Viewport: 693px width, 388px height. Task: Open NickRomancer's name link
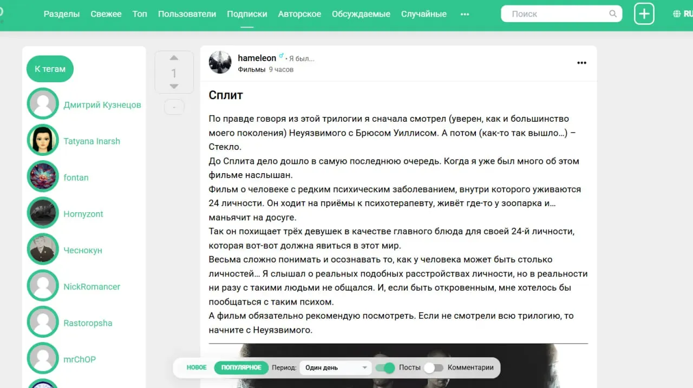point(92,286)
